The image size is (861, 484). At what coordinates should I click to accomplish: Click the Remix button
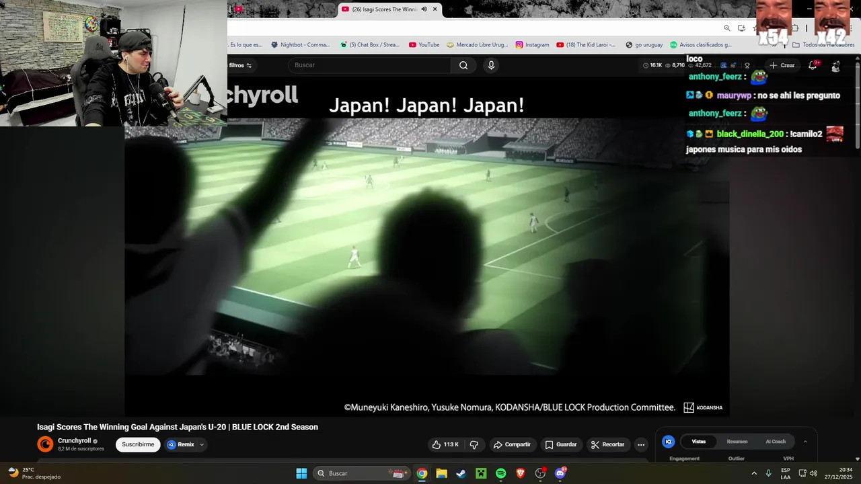pos(181,444)
